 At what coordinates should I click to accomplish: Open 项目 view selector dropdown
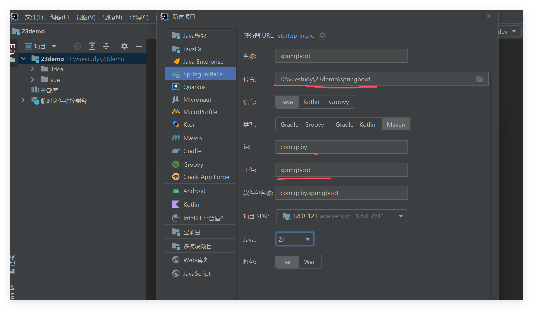tap(41, 46)
